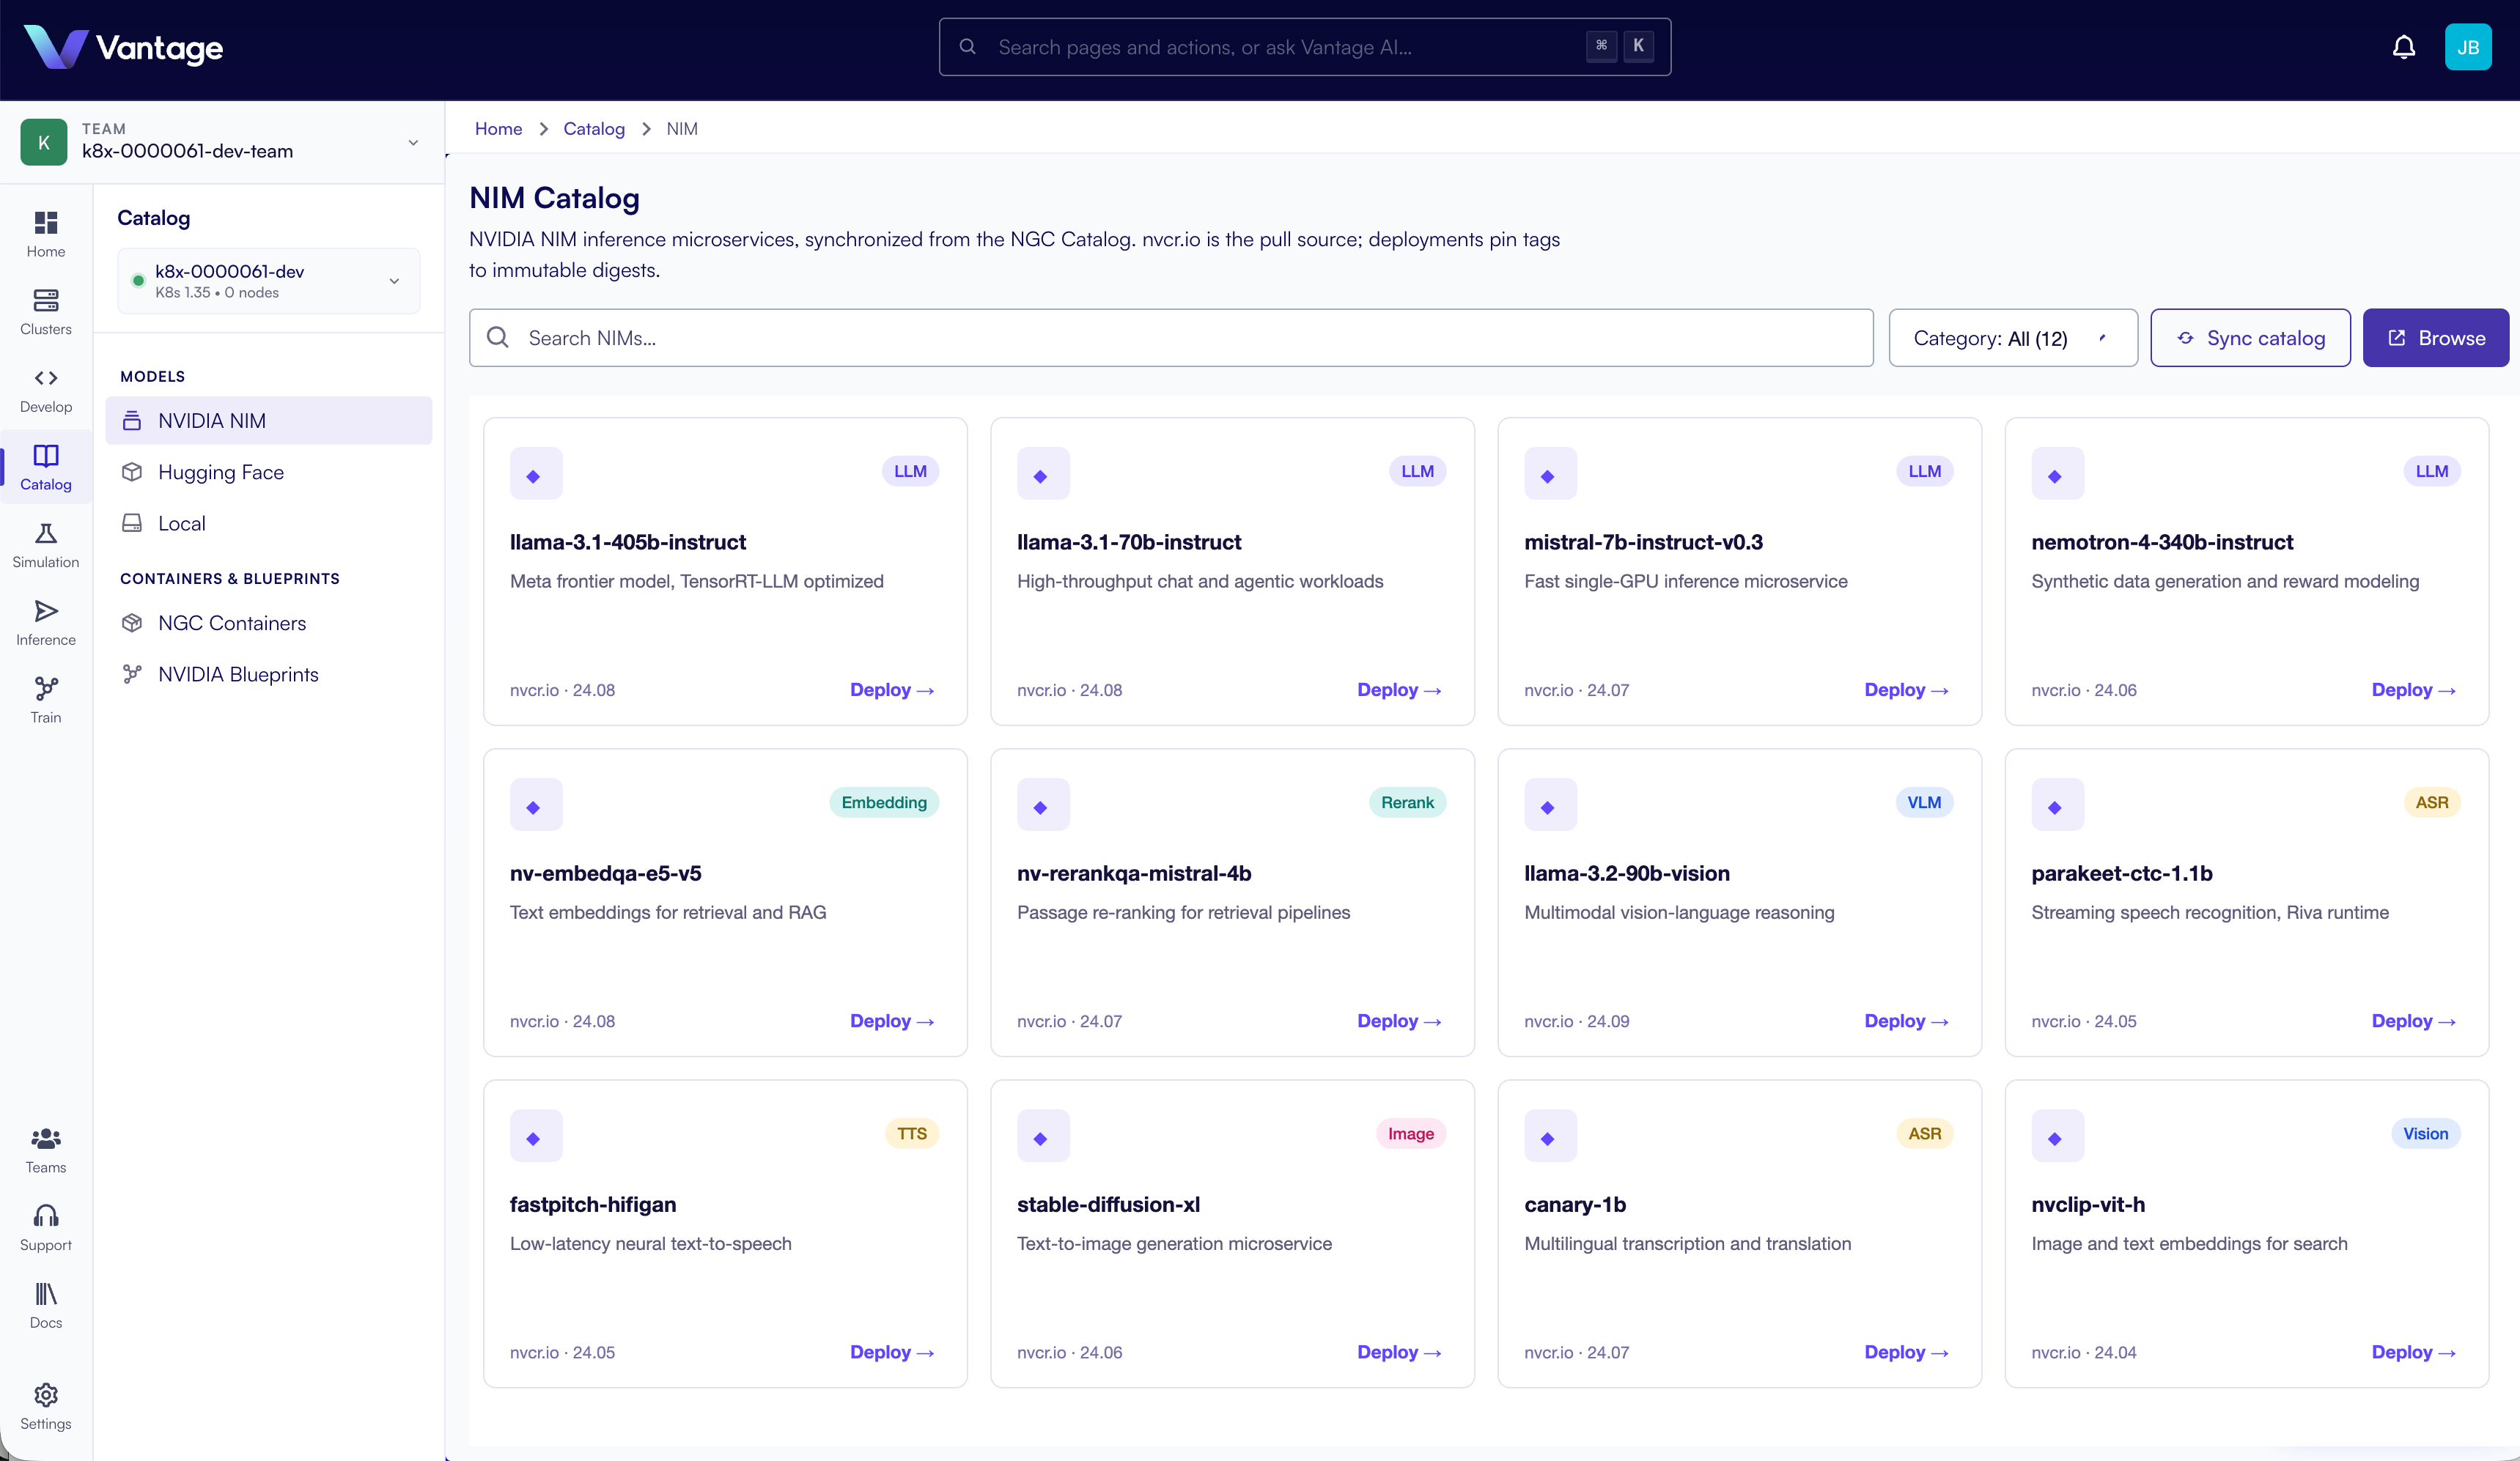Open the Simulation section
Screen dimensions: 2520x1461
[46, 546]
